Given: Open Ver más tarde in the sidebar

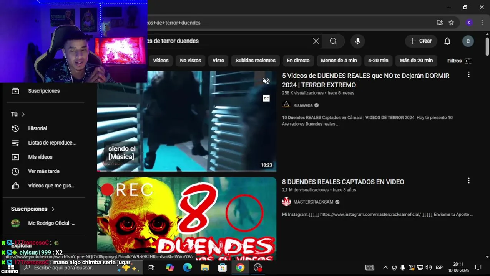Looking at the screenshot, I should (x=44, y=171).
